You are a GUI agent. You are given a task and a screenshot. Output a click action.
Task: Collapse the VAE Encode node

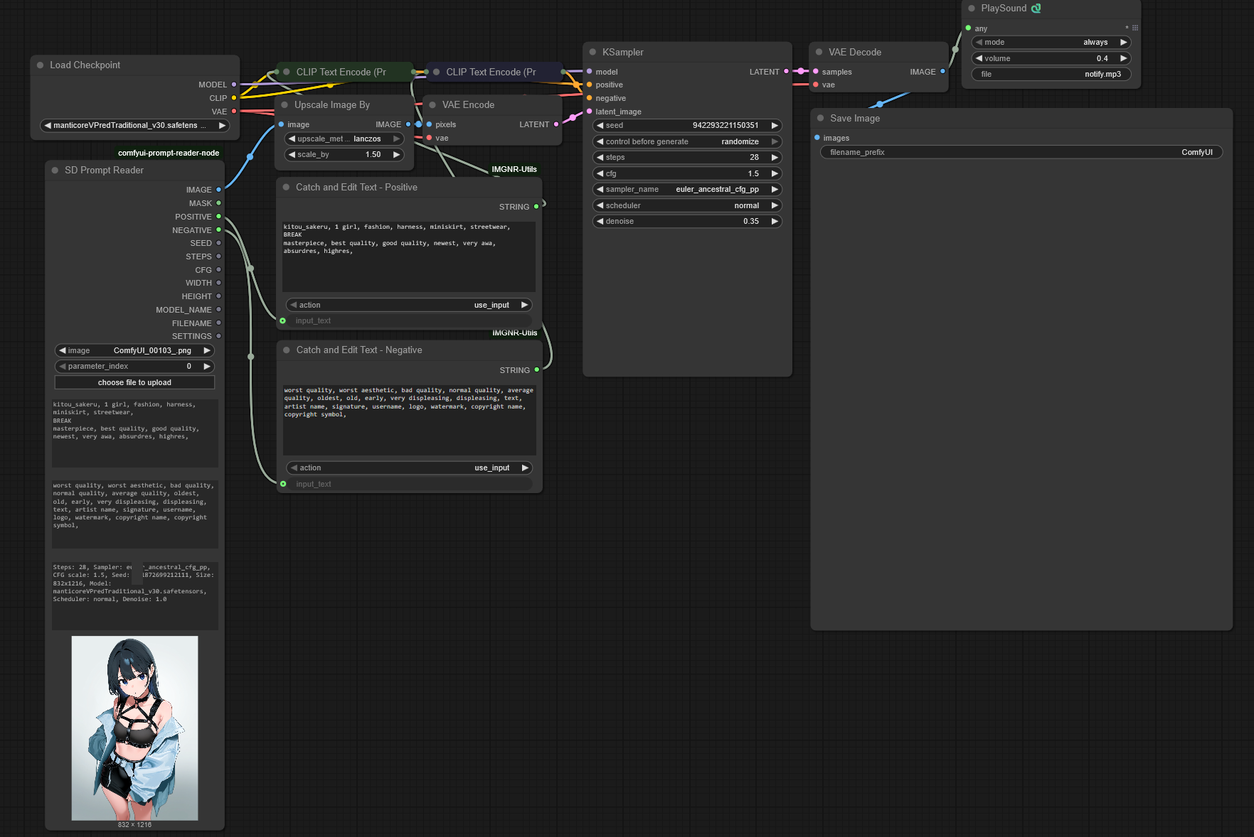[x=432, y=104]
